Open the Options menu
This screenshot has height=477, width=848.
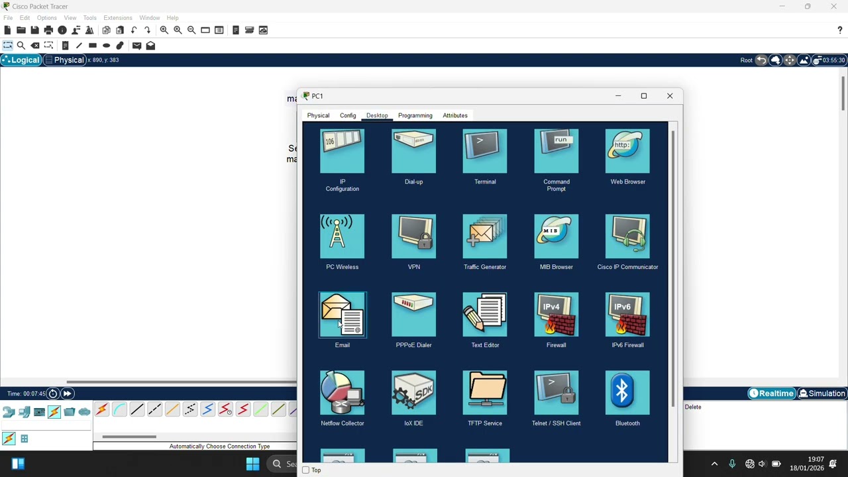46,18
